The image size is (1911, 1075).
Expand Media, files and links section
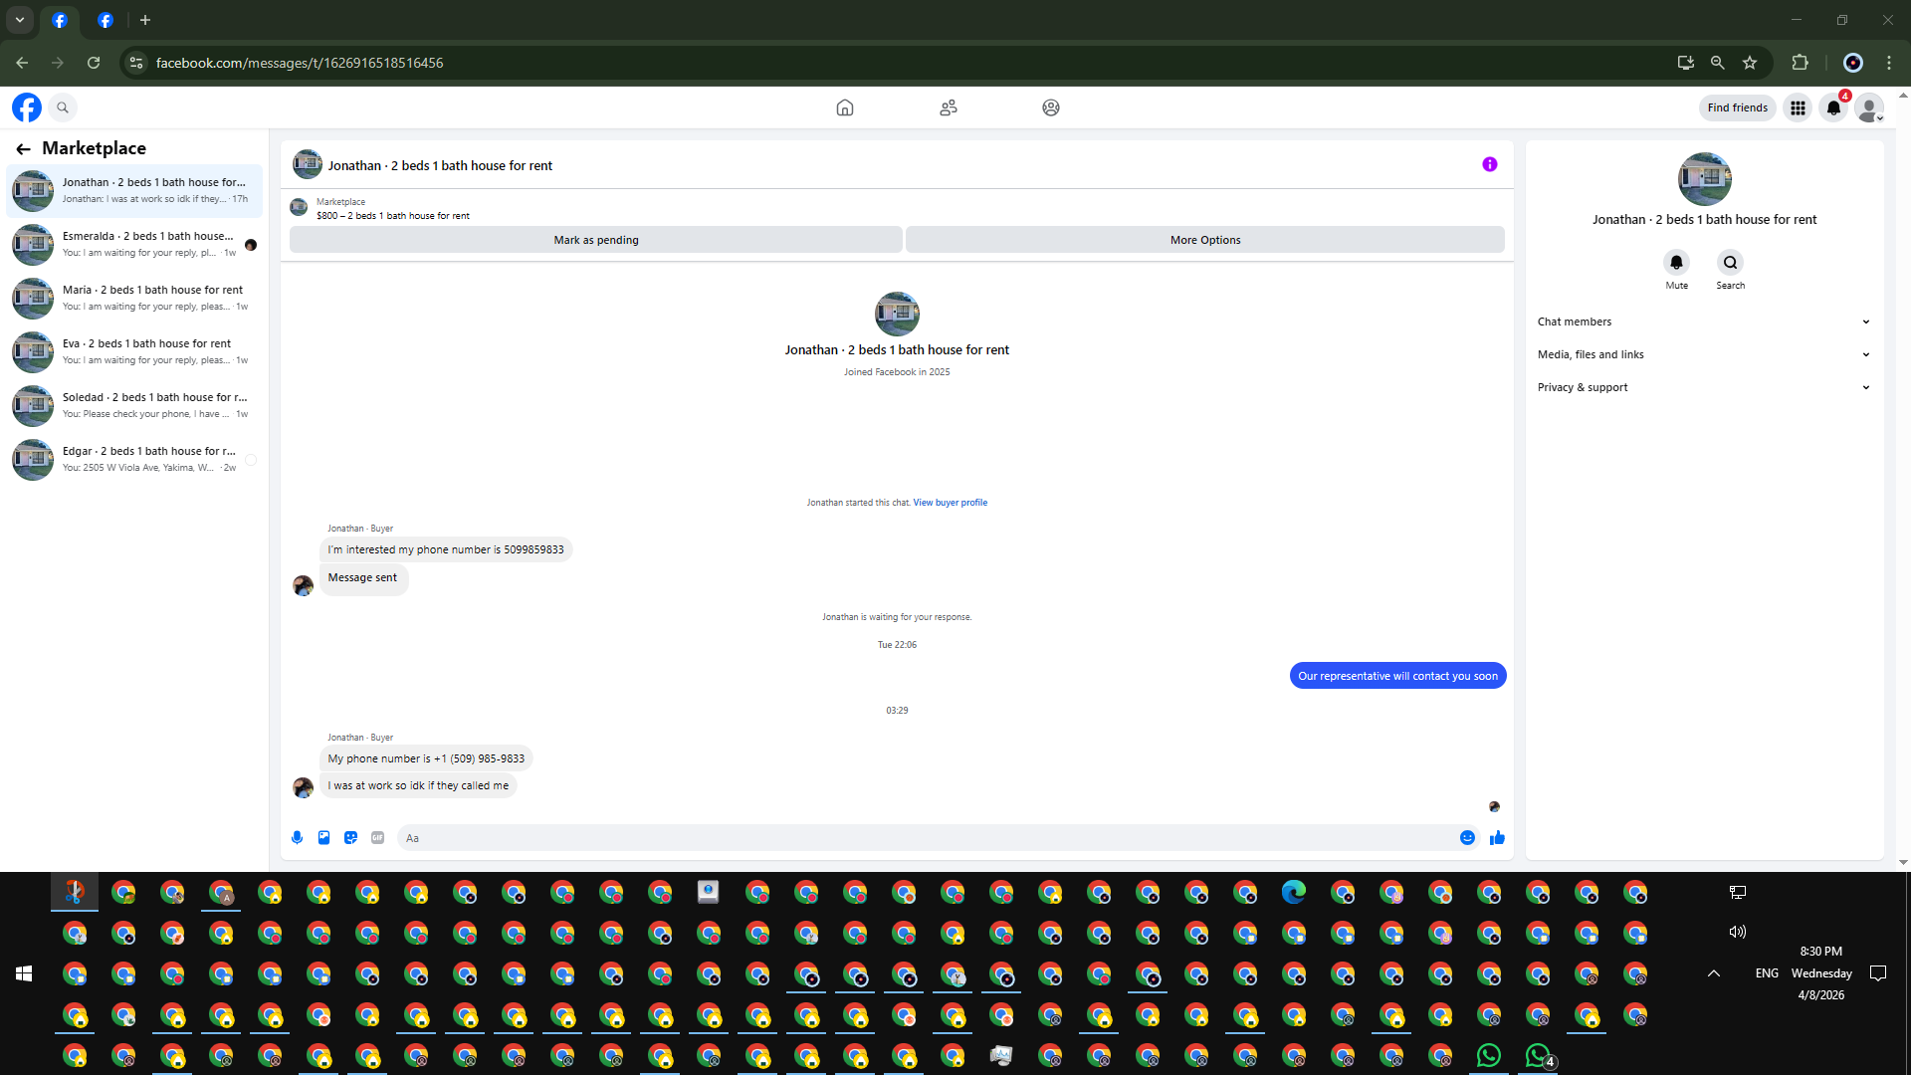(x=1703, y=354)
